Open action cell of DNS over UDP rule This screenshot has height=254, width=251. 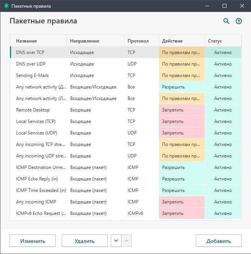(182, 64)
